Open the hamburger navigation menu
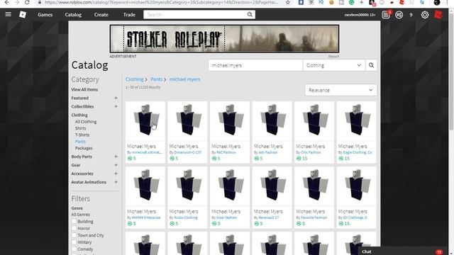The image size is (454, 255). (8, 14)
